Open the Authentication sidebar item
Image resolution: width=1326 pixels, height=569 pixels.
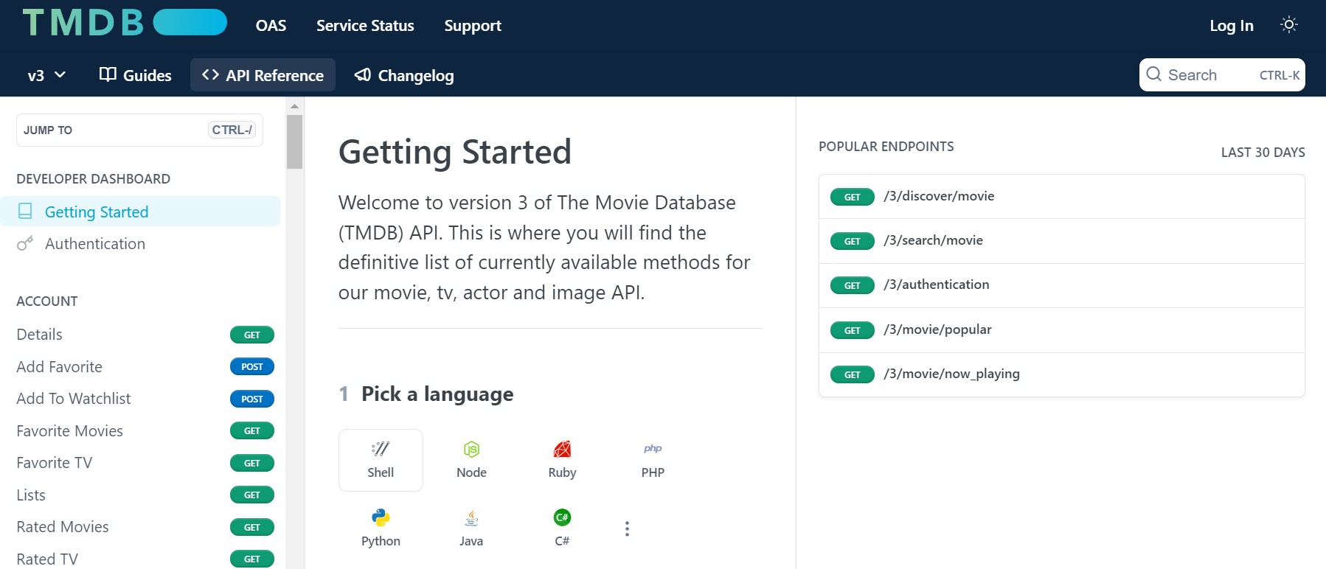pyautogui.click(x=140, y=244)
